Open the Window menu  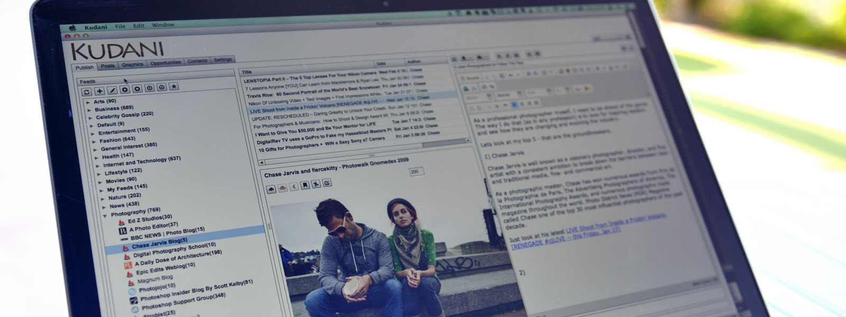coord(163,25)
